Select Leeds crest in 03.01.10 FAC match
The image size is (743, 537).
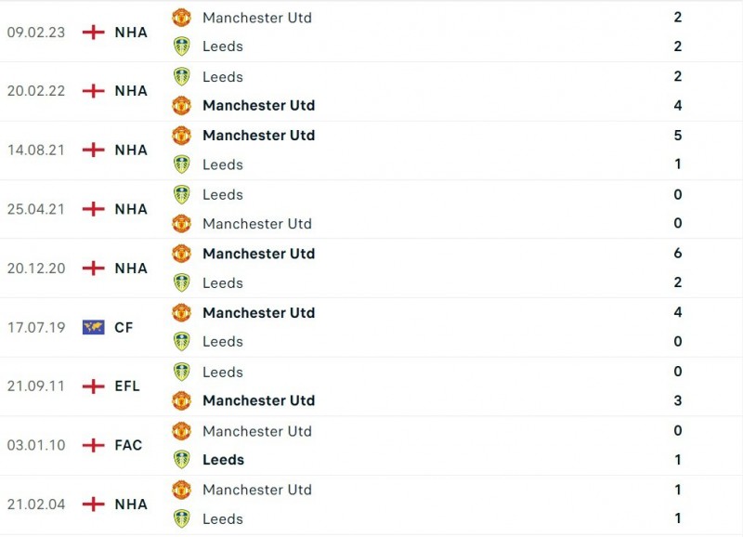pos(181,460)
